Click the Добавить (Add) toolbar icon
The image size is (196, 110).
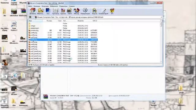(x=32, y=11)
